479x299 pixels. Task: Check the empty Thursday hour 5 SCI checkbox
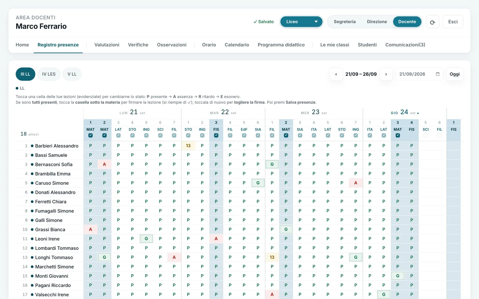[425, 135]
